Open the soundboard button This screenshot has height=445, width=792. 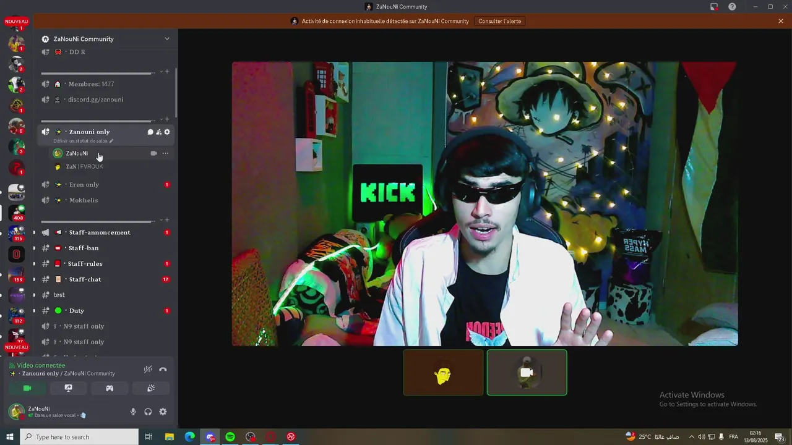[x=151, y=388]
